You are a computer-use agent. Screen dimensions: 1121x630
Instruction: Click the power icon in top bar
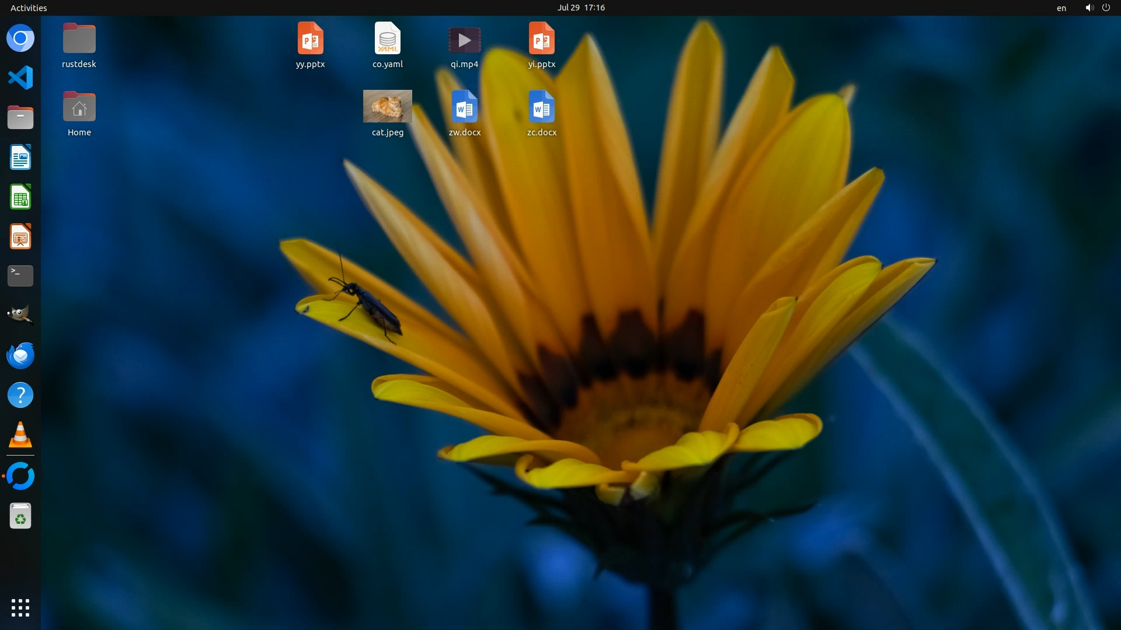click(1106, 8)
